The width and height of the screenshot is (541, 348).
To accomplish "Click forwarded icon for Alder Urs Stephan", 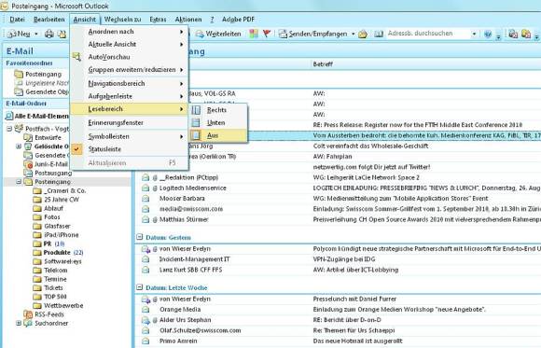I will (x=146, y=320).
